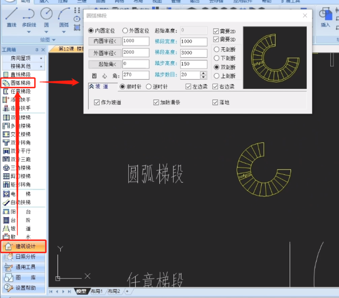
Task: Click the 台阶 steps icon
Action: [6, 220]
